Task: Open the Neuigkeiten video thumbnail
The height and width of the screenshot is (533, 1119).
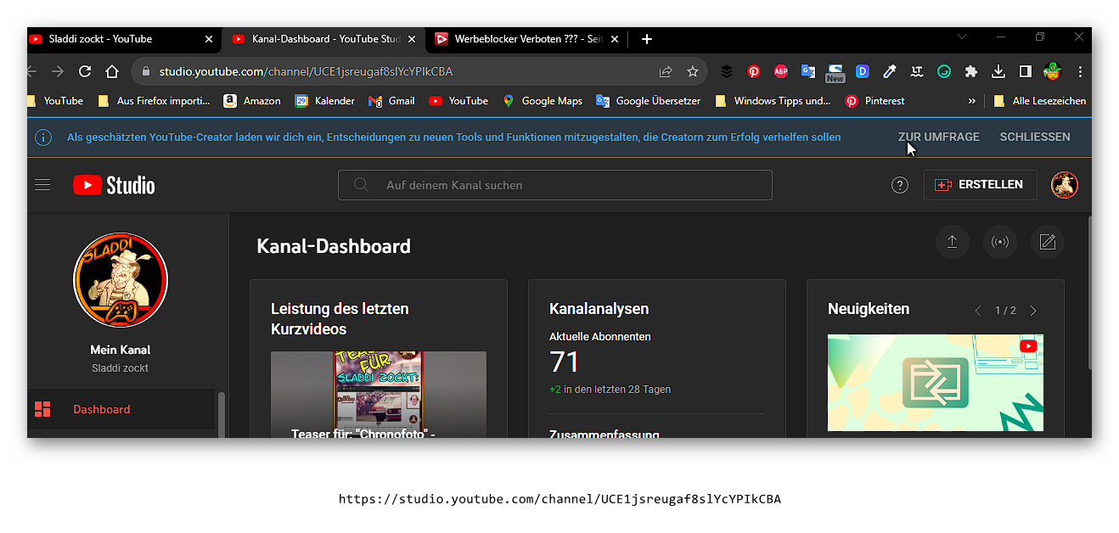Action: pyautogui.click(x=935, y=382)
